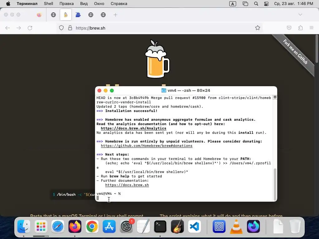Reload the brew.sh page
319x239 pixels.
(x=30, y=28)
